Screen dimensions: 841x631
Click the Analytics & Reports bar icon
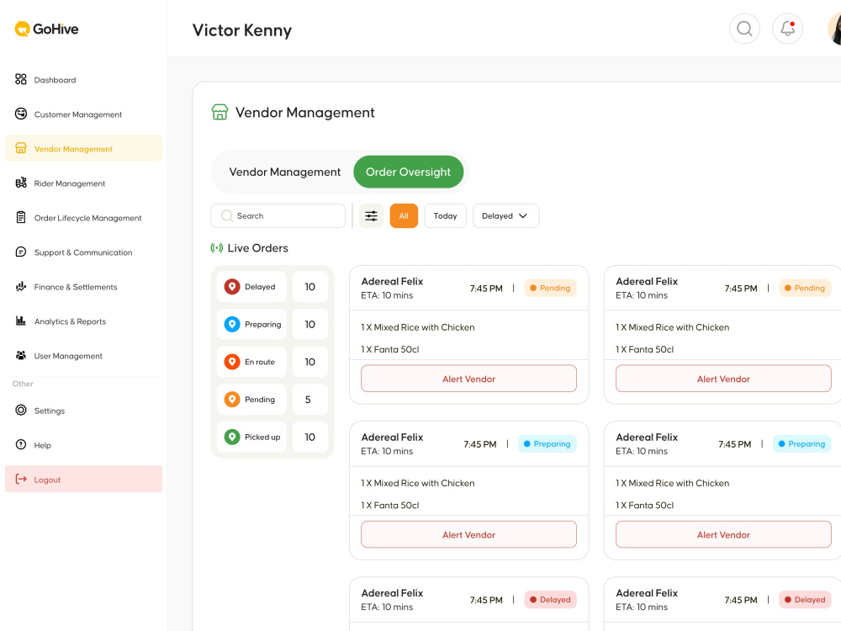tap(21, 321)
